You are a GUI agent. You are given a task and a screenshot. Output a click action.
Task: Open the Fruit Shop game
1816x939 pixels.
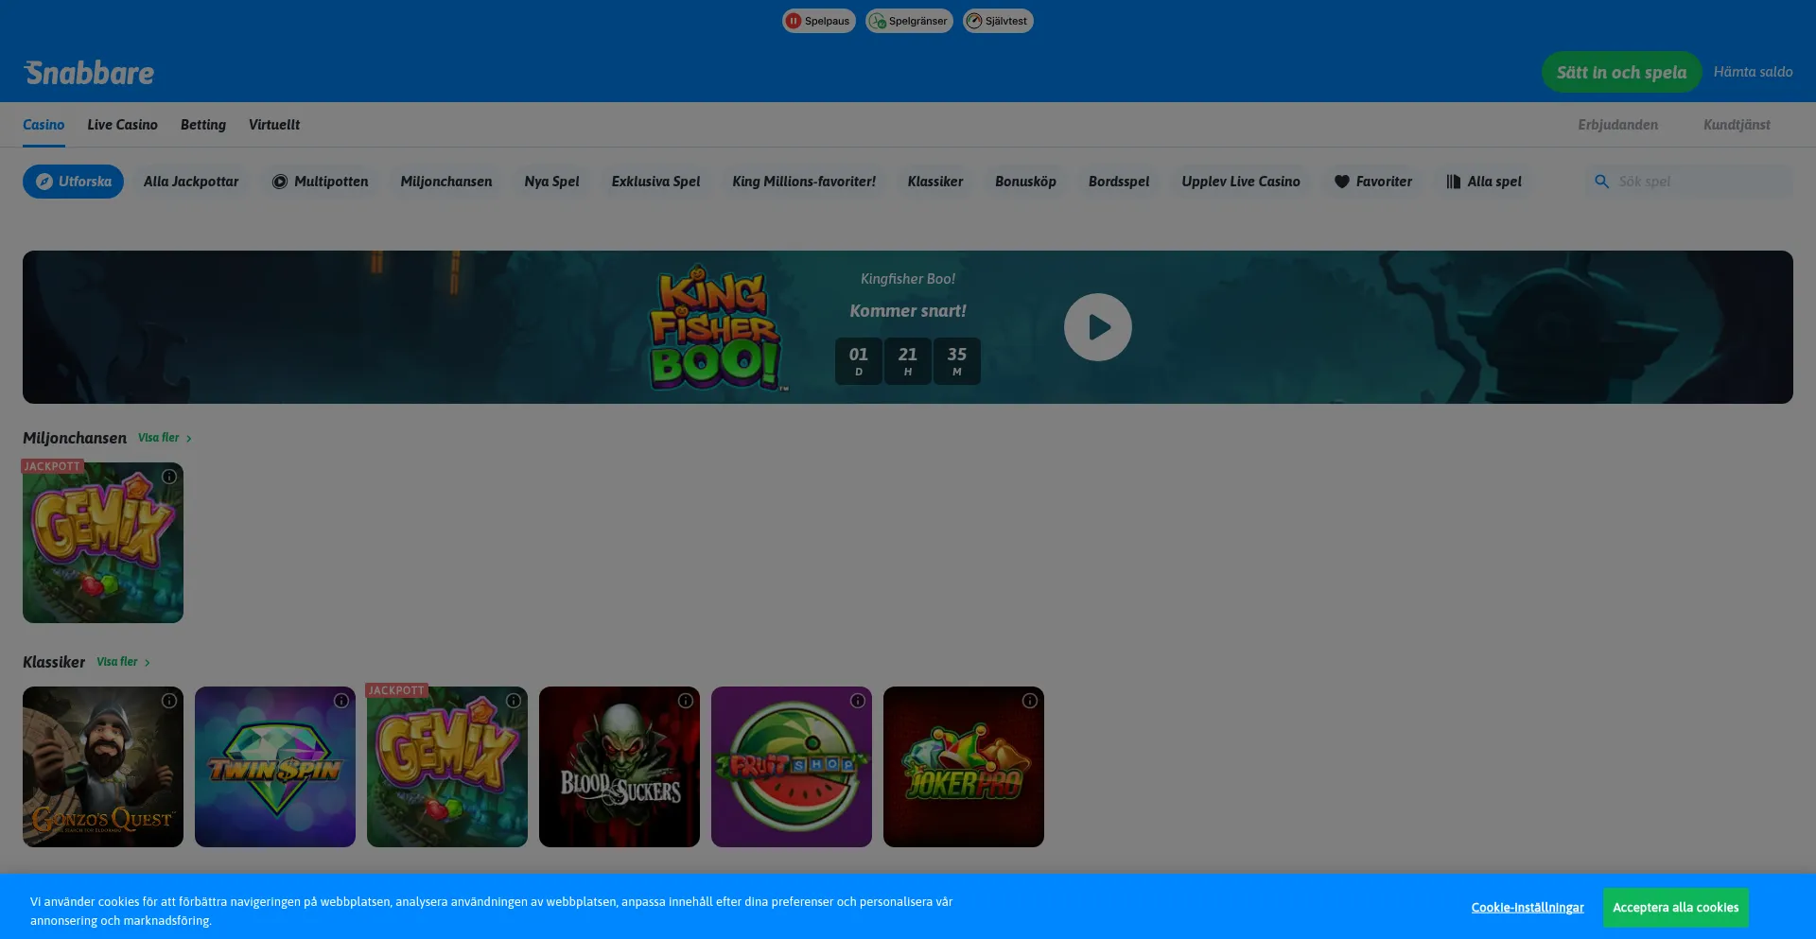pos(792,767)
